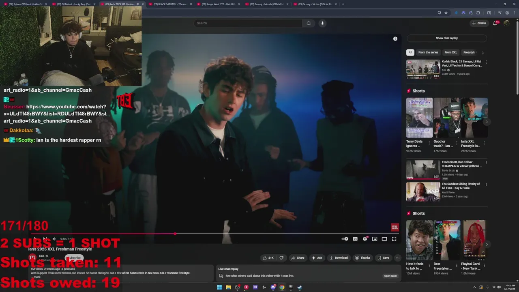Select the From XXL chip
This screenshot has height=292, width=519.
450,52
